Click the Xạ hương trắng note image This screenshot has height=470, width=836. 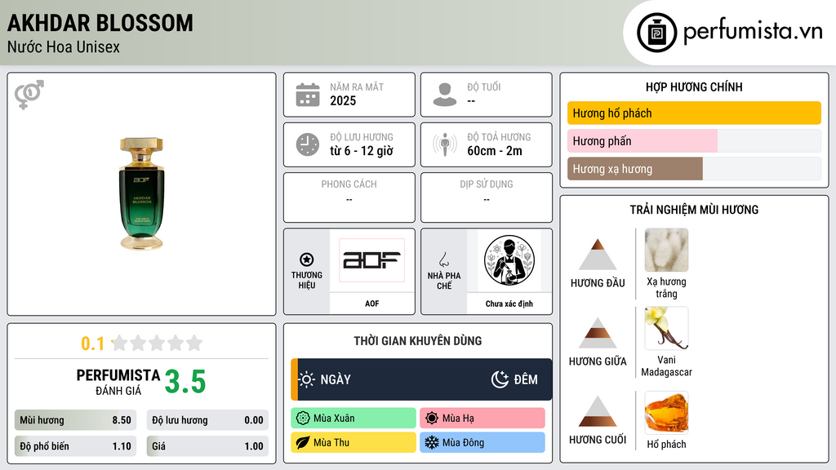pyautogui.click(x=666, y=250)
